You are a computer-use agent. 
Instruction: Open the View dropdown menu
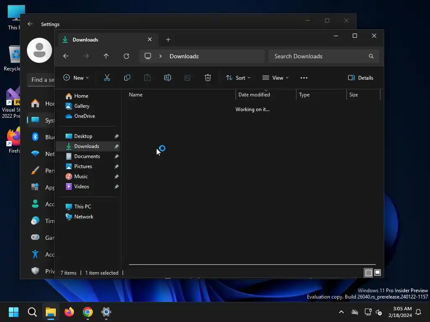coord(275,78)
